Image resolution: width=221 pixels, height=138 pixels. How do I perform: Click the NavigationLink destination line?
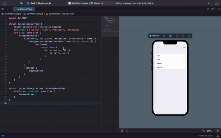click(63, 42)
